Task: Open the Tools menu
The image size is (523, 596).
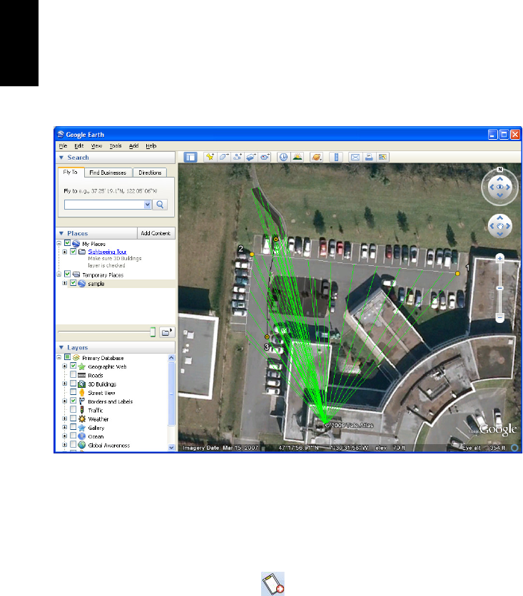Action: tap(116, 146)
